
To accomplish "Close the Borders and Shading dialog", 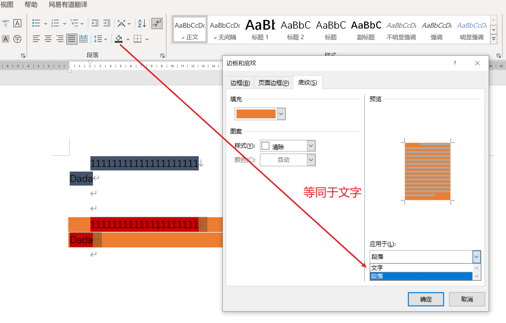I will pyautogui.click(x=477, y=63).
